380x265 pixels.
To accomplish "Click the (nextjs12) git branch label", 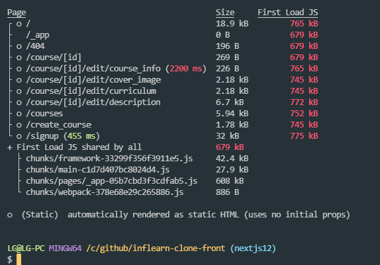I will [x=253, y=248].
